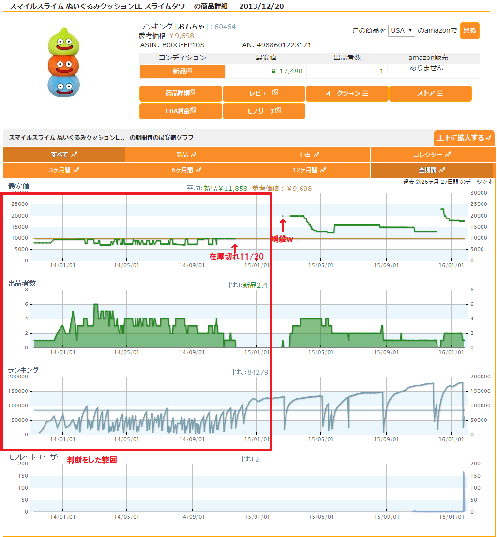Click the chart icon on コレクター tab
The width and height of the screenshot is (497, 537).
[448, 155]
